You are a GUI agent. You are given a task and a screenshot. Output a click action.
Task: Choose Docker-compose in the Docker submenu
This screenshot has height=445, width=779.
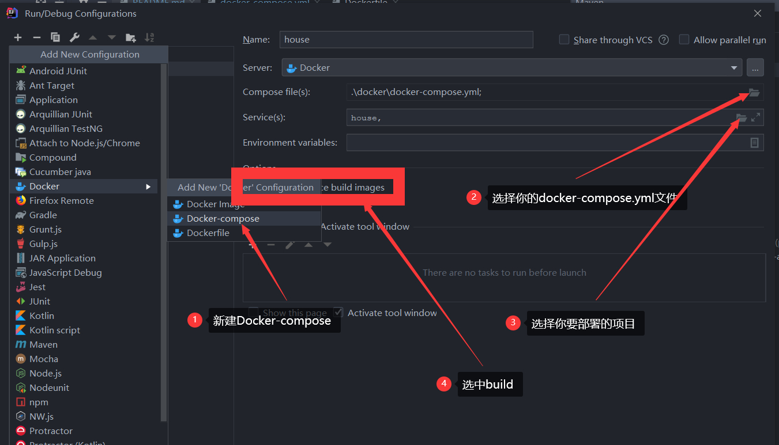click(244, 218)
